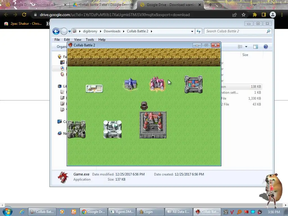Select the file row sized 1 KB
This screenshot has height=216, width=288.
pyautogui.click(x=241, y=92)
